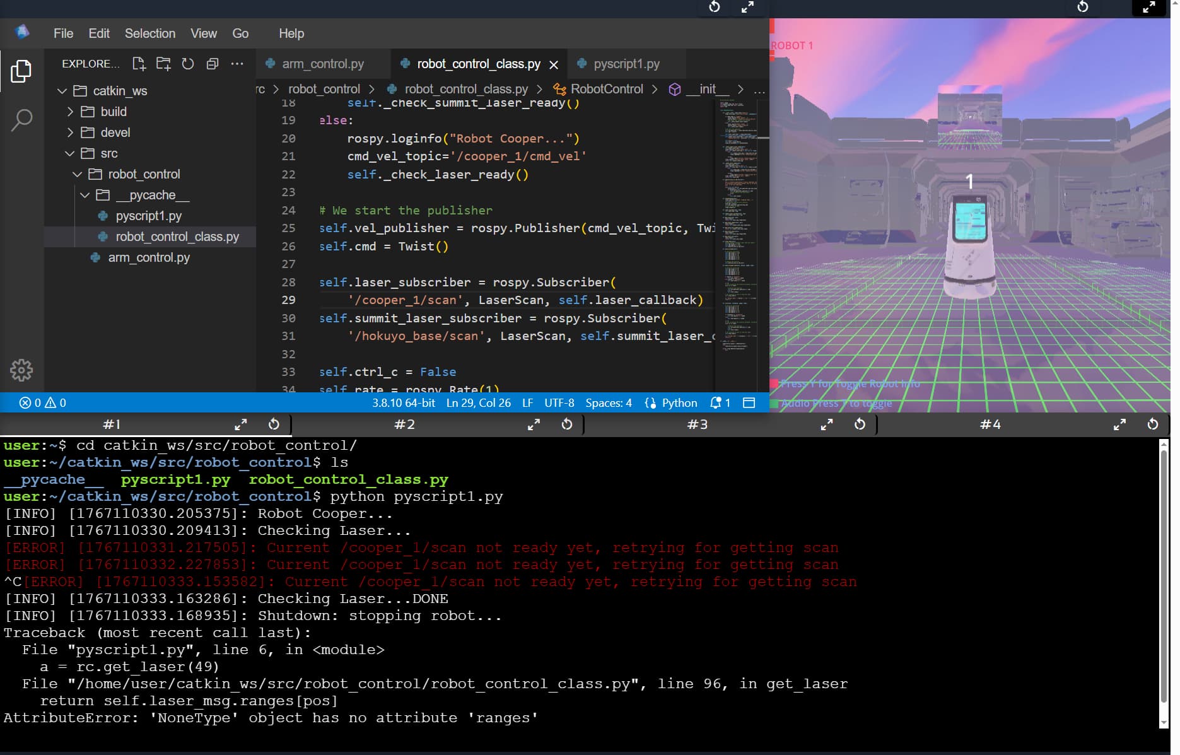Reload terminal #2 using its refresh icon
Screen dimensions: 1180x755
[x=567, y=424]
